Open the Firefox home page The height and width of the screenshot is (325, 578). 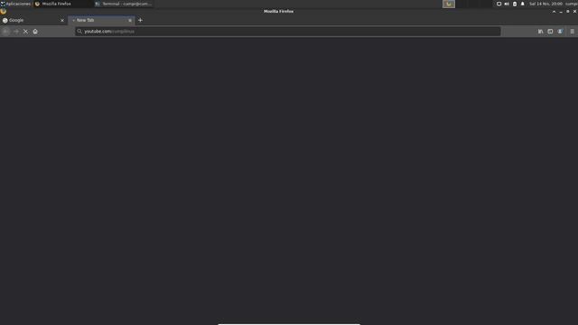[x=35, y=32]
